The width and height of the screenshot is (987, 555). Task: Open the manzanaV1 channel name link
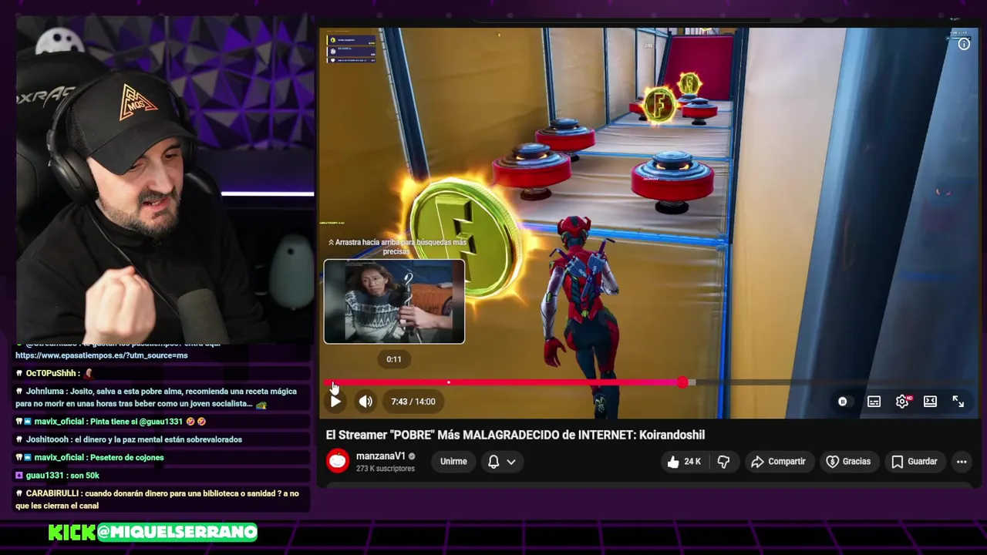click(381, 456)
